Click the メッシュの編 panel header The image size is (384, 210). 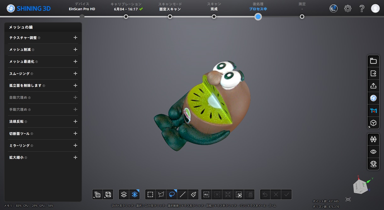43,27
